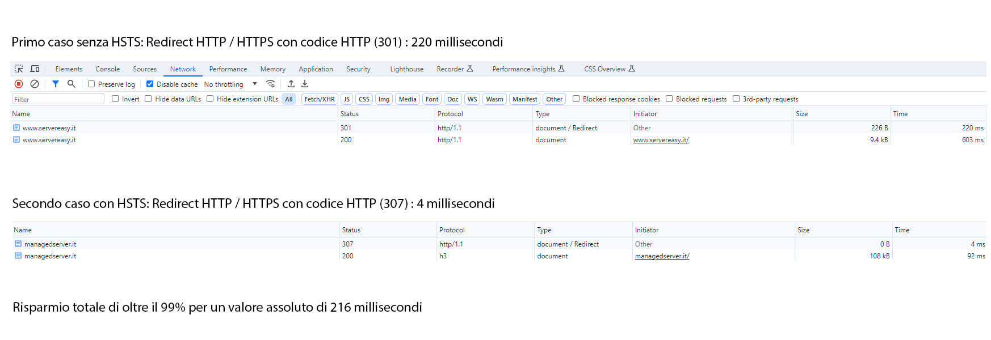Stop recording network log

pyautogui.click(x=19, y=84)
